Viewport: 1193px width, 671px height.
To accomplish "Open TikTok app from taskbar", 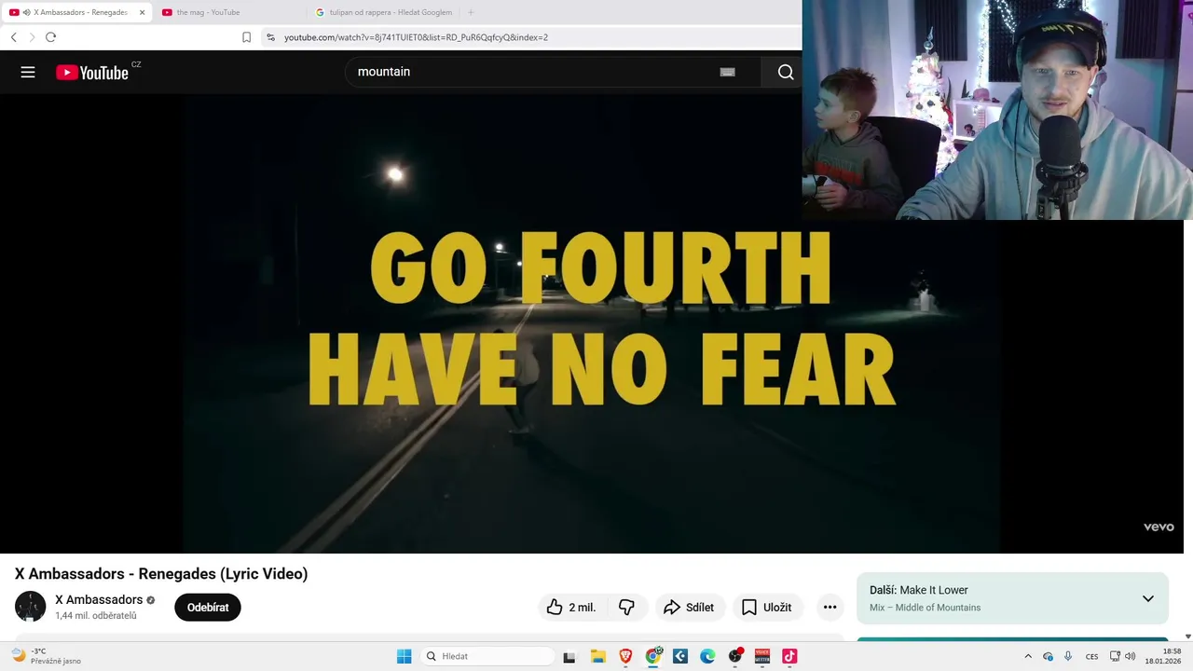I will point(789,656).
